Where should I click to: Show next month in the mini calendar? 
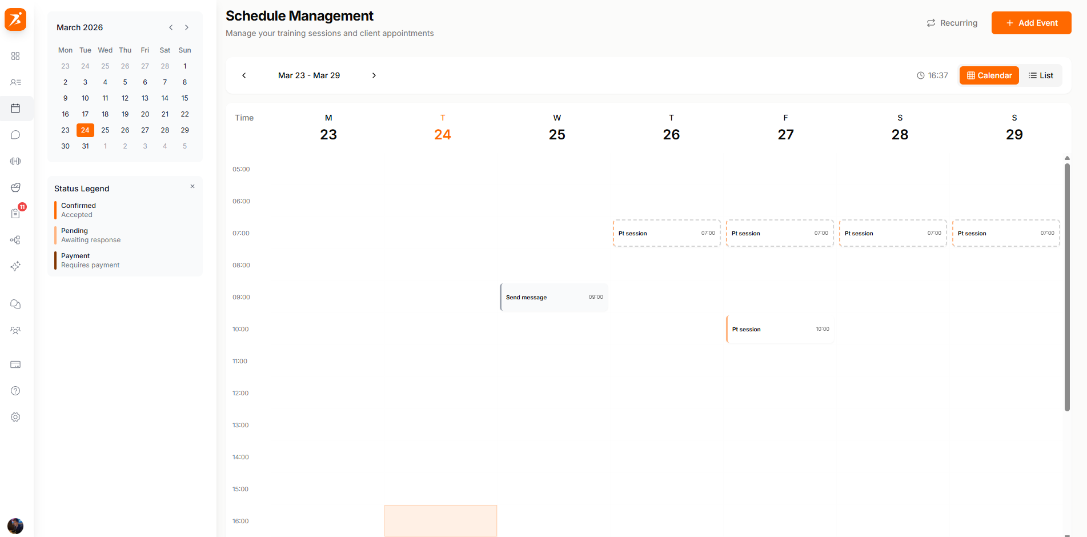click(x=186, y=27)
